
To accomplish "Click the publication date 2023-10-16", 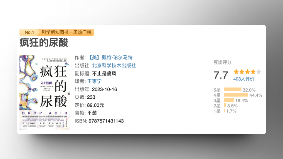I will [x=104, y=89].
